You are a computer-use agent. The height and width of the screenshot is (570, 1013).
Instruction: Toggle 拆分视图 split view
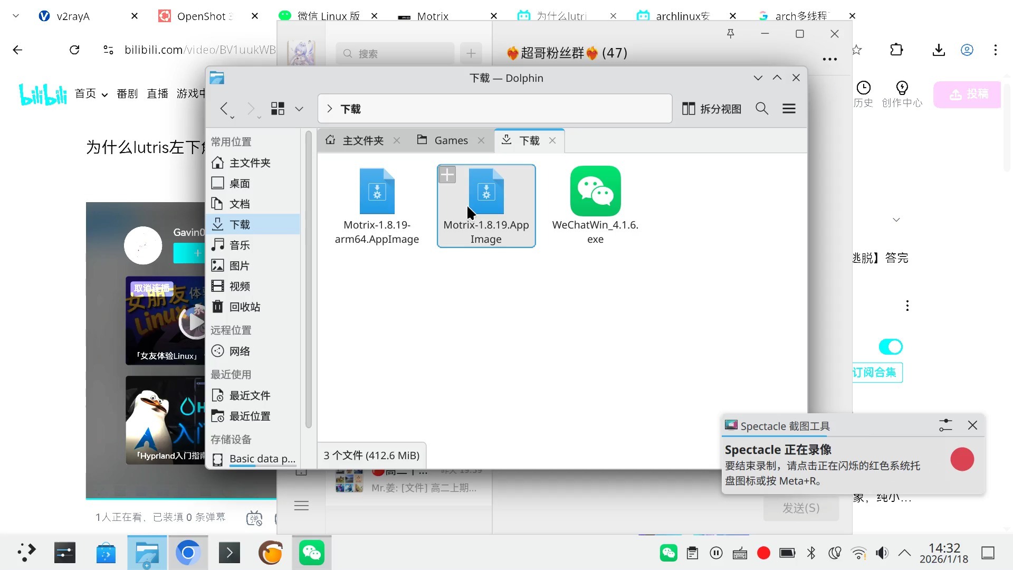pos(712,109)
